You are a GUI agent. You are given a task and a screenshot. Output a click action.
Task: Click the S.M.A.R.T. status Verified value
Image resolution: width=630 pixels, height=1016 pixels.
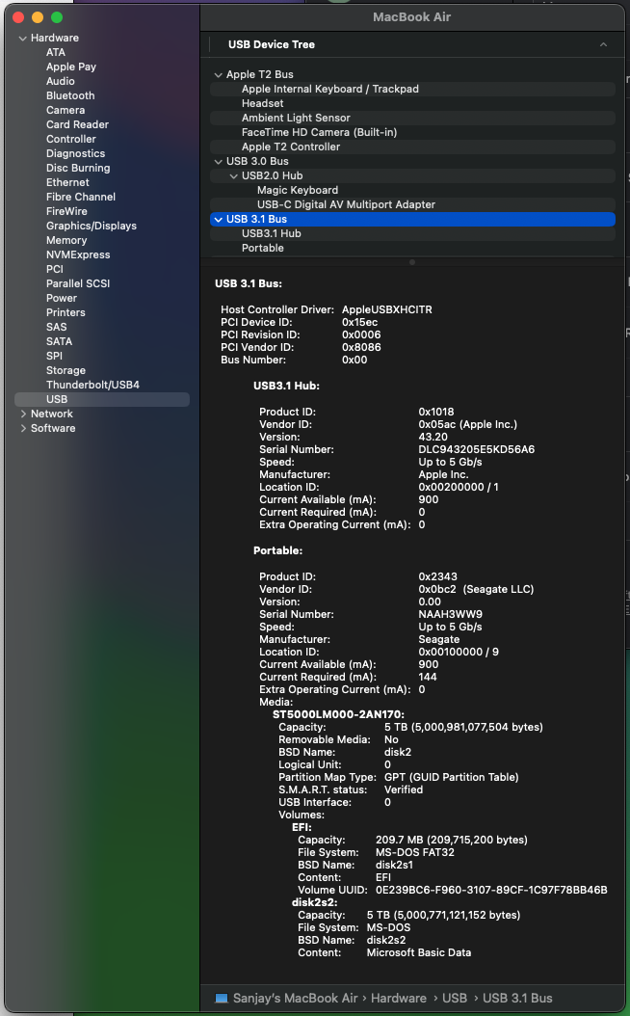[404, 789]
